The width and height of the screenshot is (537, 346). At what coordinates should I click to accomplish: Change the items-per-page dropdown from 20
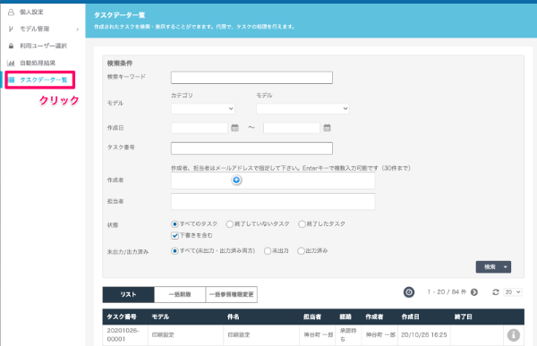[x=513, y=292]
